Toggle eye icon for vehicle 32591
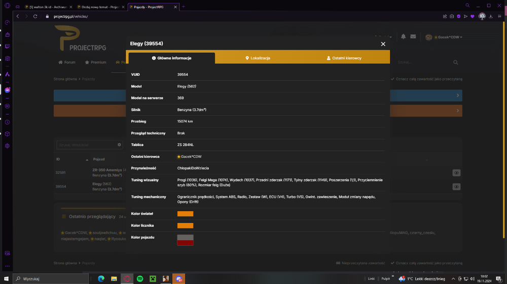507x284 pixels. 456,173
